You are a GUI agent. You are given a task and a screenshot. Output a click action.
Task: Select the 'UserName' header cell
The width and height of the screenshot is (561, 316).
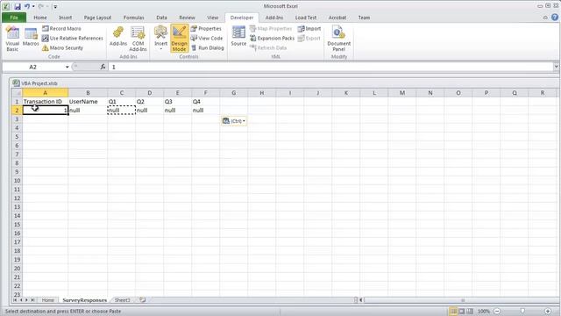pyautogui.click(x=88, y=102)
